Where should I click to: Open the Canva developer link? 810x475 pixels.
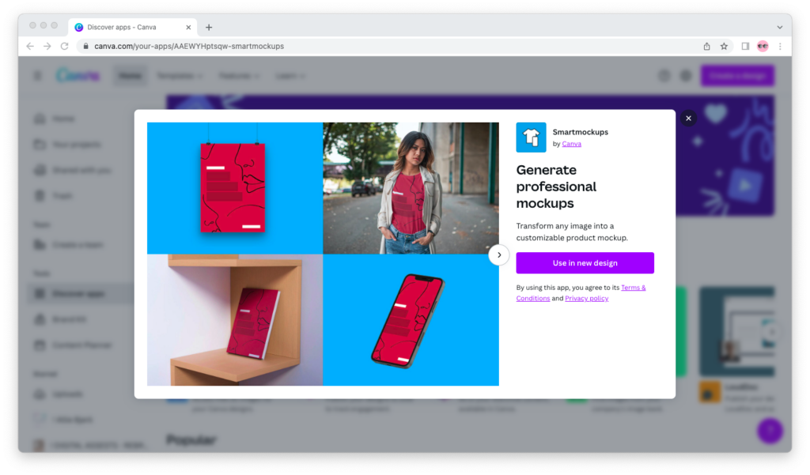tap(571, 144)
